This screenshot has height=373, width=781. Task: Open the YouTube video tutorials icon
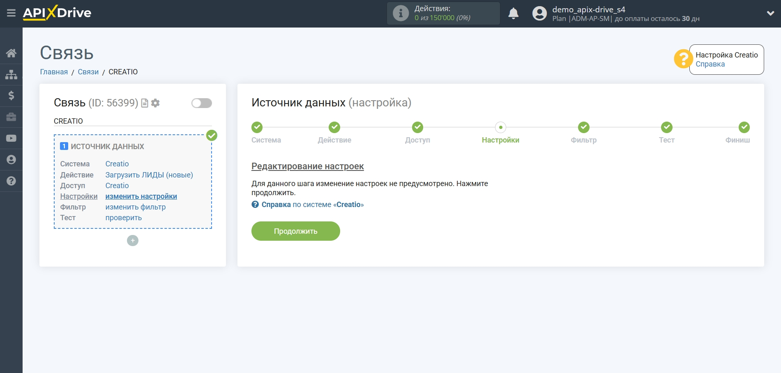pos(11,138)
